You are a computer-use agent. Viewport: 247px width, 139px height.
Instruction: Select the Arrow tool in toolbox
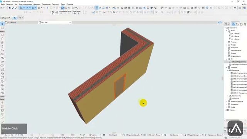click(x=2, y=24)
